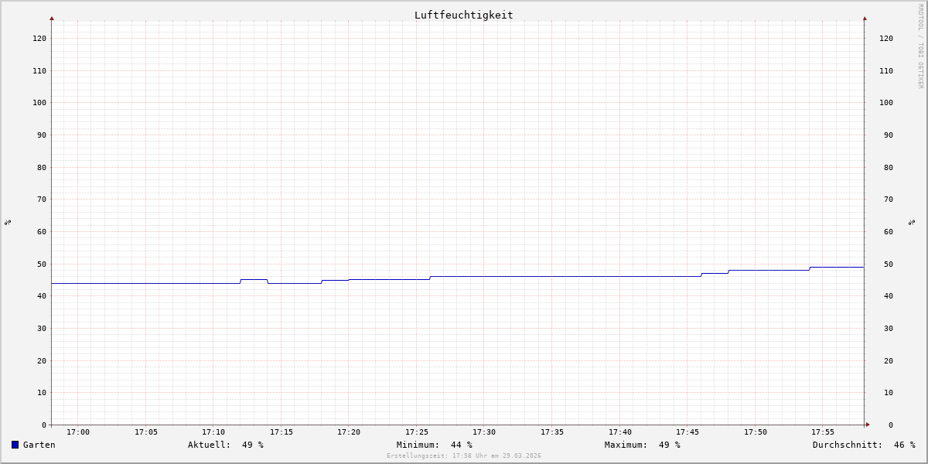928x464 pixels.
Task: Click the 17:20 time axis label
Action: (349, 432)
